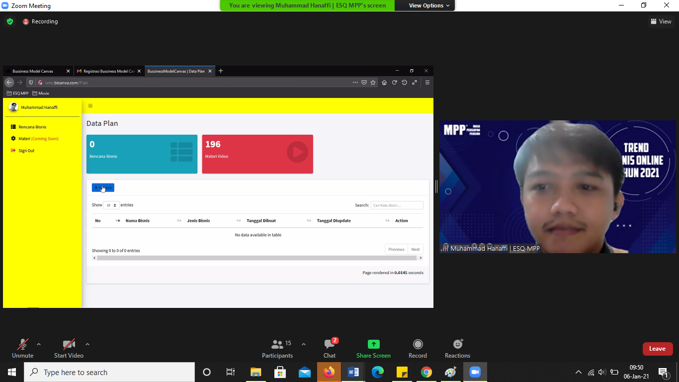
Task: Open the View Options dropdown
Action: click(x=429, y=5)
